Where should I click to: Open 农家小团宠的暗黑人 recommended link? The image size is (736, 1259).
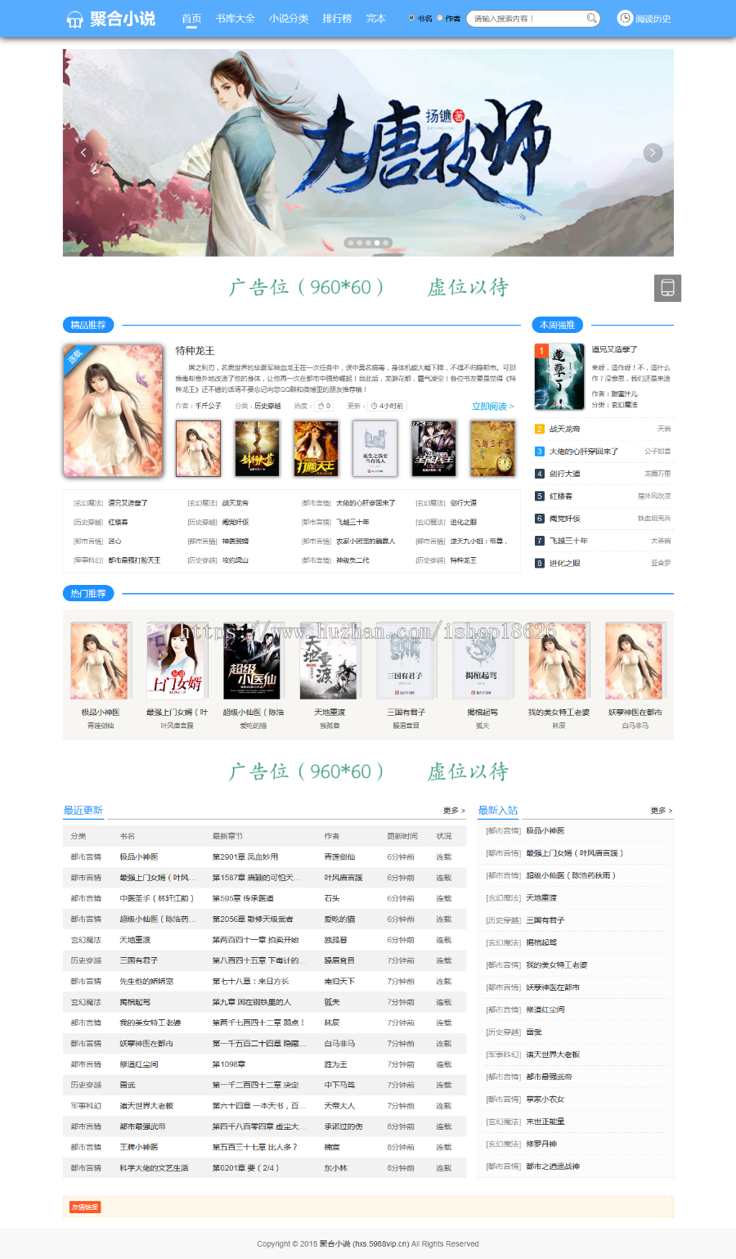pos(366,542)
